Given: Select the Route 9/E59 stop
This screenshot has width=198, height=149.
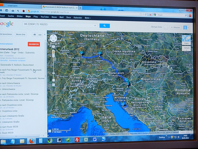Looking at the screenshot, I should coord(7,133).
